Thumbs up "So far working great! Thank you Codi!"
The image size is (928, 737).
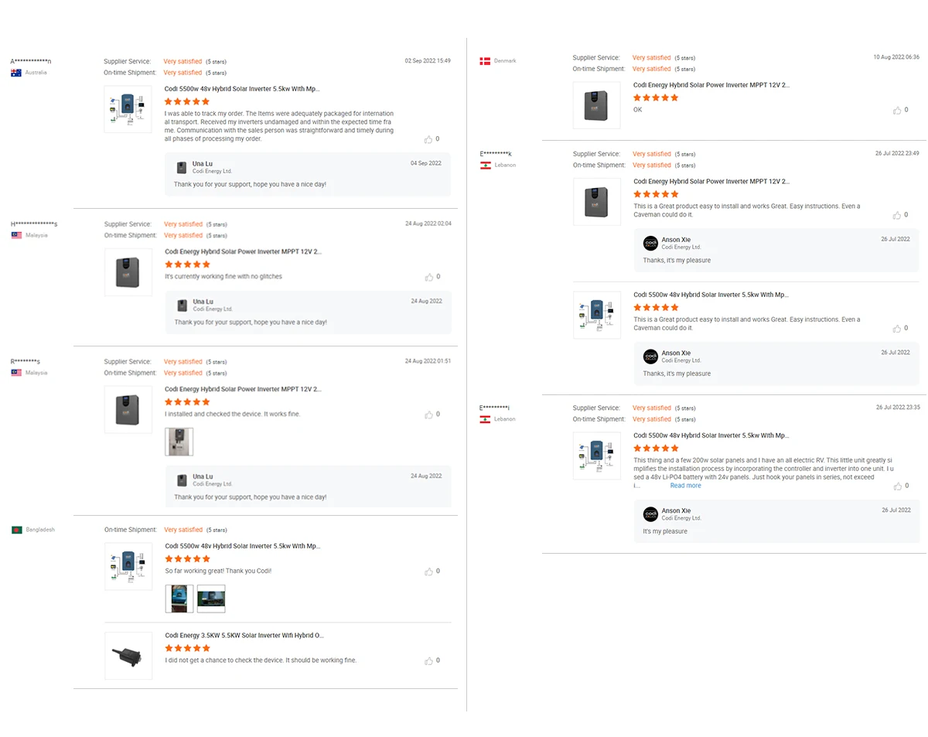tap(428, 572)
